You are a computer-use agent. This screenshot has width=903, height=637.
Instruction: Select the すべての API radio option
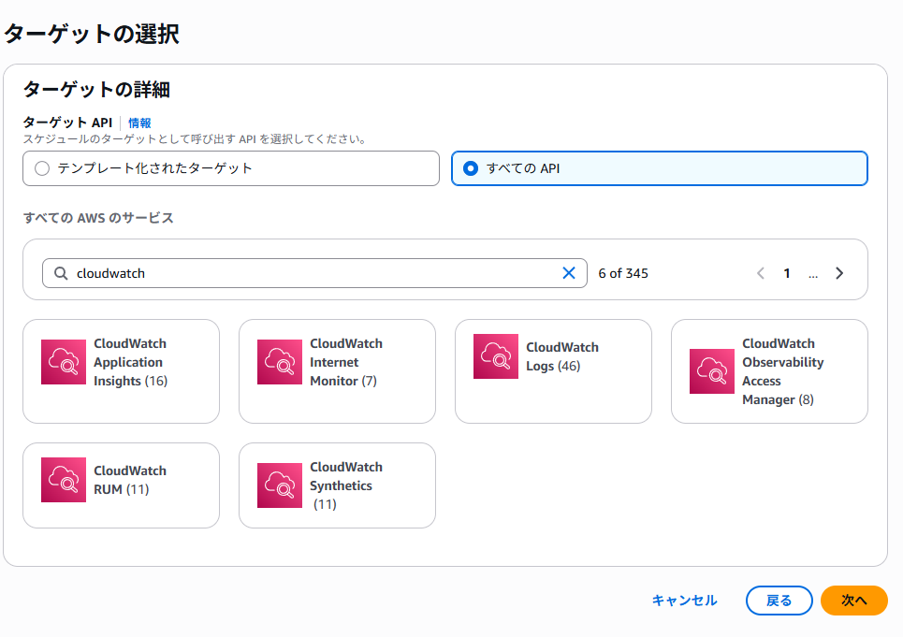click(660, 168)
